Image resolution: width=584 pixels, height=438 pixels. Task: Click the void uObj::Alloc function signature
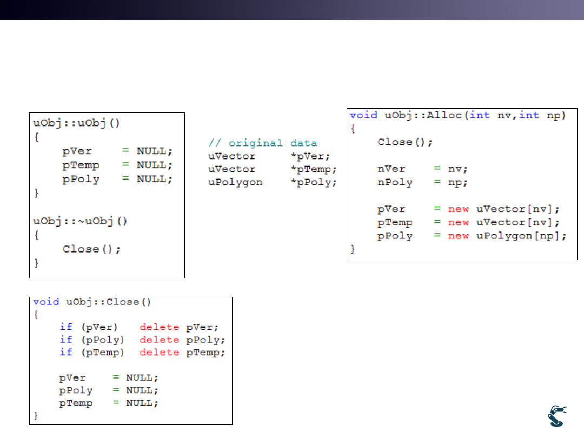pos(457,115)
